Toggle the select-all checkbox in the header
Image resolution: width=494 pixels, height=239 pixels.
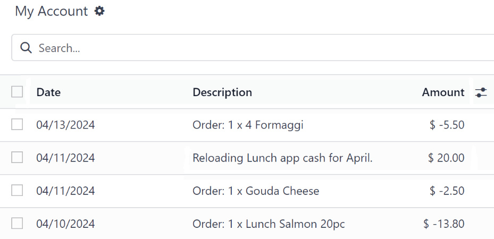click(17, 92)
